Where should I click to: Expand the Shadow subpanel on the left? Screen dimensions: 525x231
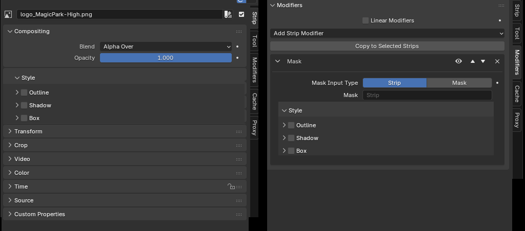17,105
